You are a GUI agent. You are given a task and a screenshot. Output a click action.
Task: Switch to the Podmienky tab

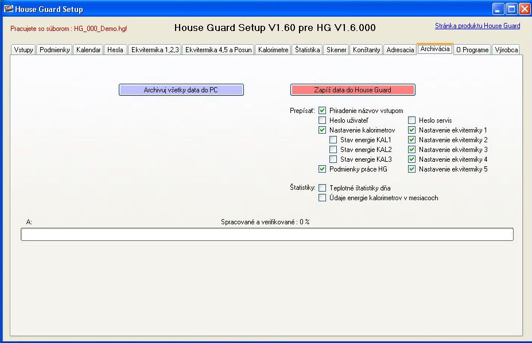55,50
